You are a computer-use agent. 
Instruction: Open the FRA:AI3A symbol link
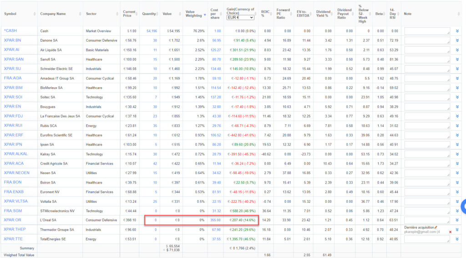[x=13, y=78]
